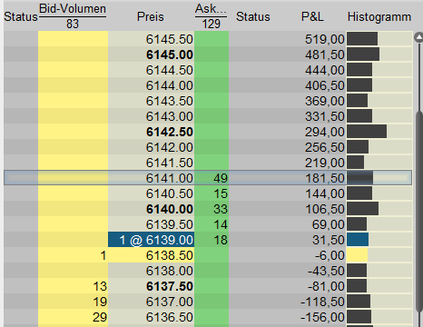
Task: Click P&L value 31,50
Action: (x=329, y=240)
